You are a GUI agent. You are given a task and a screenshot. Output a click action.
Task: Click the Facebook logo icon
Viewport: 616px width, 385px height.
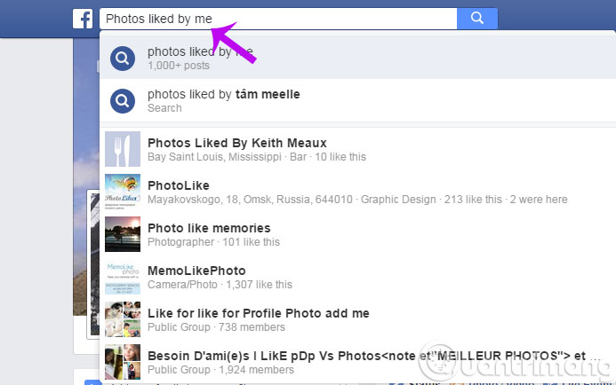pos(83,19)
